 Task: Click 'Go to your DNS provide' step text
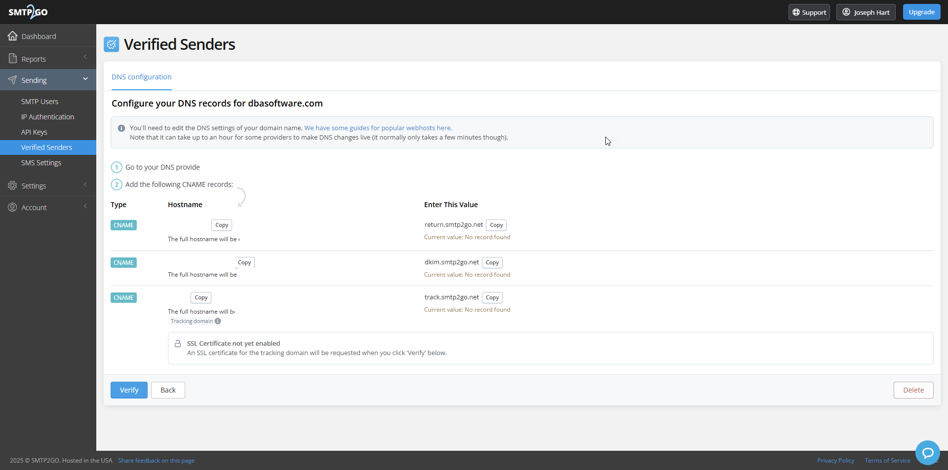tap(162, 167)
